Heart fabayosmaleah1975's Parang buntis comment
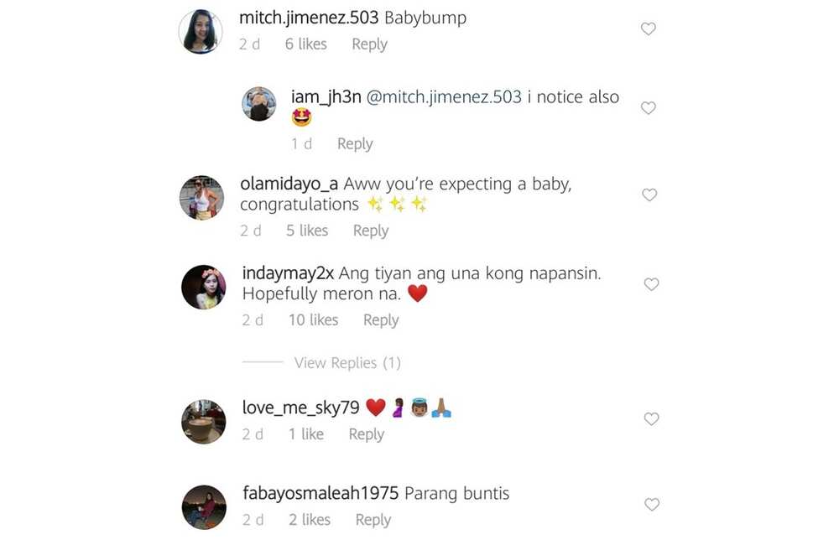The height and width of the screenshot is (545, 839). coord(651,505)
